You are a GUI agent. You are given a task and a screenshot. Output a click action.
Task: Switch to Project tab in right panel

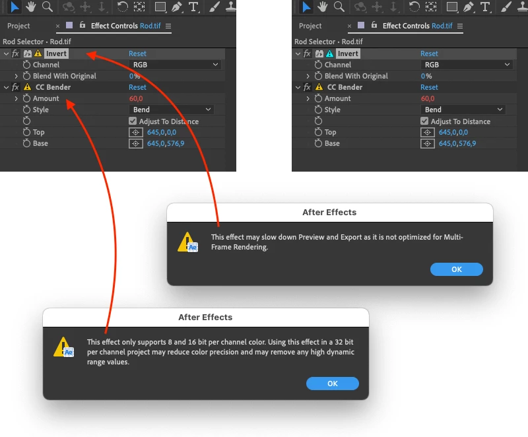310,26
